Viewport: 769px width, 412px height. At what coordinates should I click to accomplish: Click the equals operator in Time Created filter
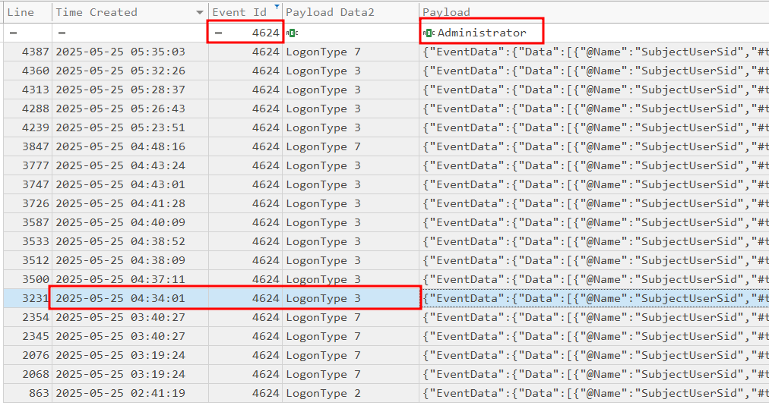(x=62, y=33)
